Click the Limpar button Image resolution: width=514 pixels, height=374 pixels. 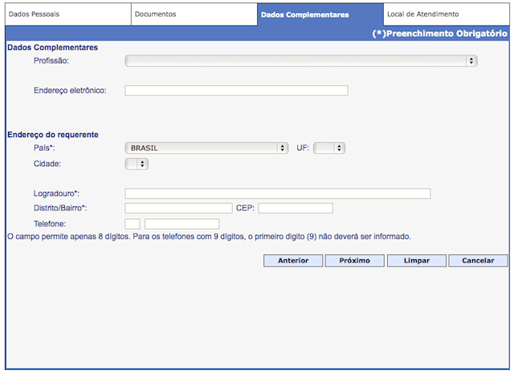point(417,261)
